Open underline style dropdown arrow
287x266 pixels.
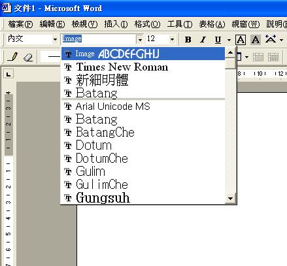[x=229, y=40]
